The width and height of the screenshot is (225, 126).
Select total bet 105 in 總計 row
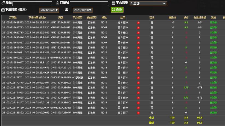coord(172,122)
